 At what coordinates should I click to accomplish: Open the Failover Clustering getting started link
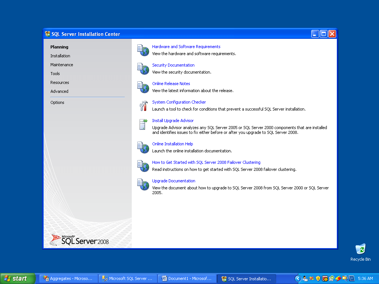(x=206, y=162)
